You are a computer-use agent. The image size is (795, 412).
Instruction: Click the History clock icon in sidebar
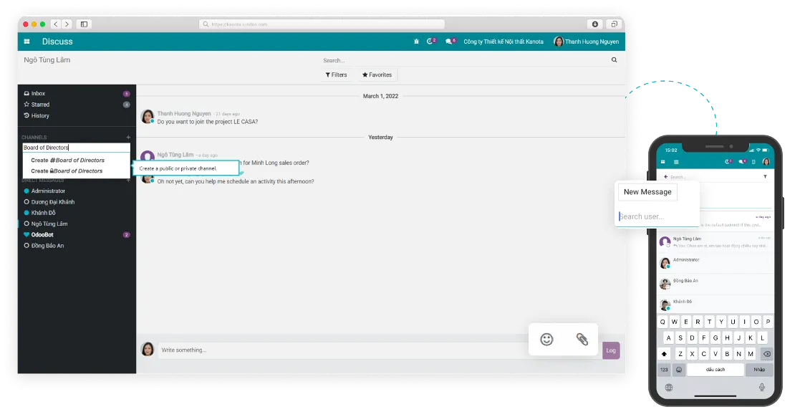tap(26, 115)
